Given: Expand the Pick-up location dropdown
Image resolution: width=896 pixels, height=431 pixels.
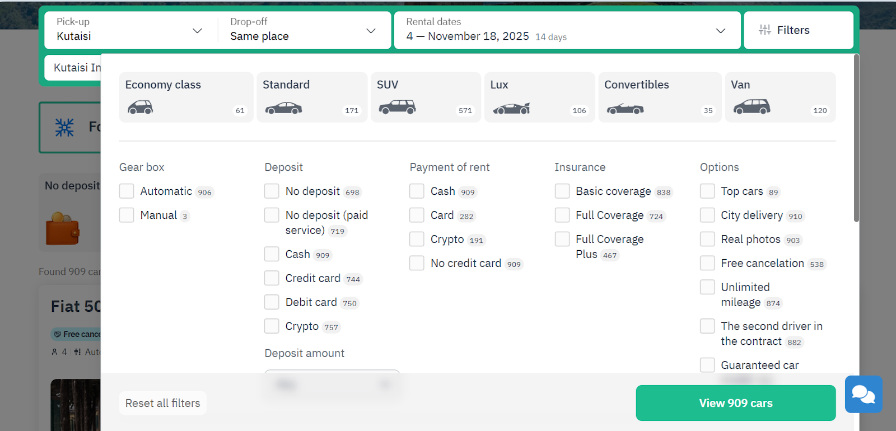Looking at the screenshot, I should click(197, 31).
